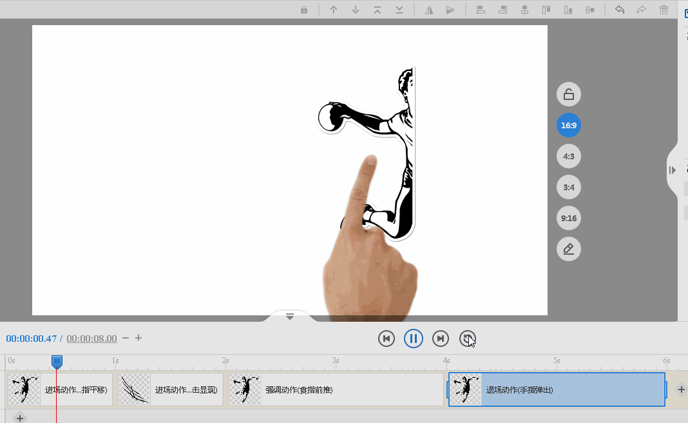Image resolution: width=688 pixels, height=423 pixels.
Task: Pause the playback
Action: tap(413, 338)
